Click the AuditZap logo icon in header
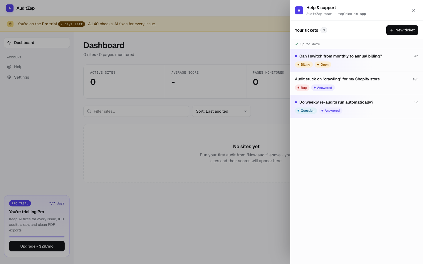The height and width of the screenshot is (264, 423). (10, 8)
